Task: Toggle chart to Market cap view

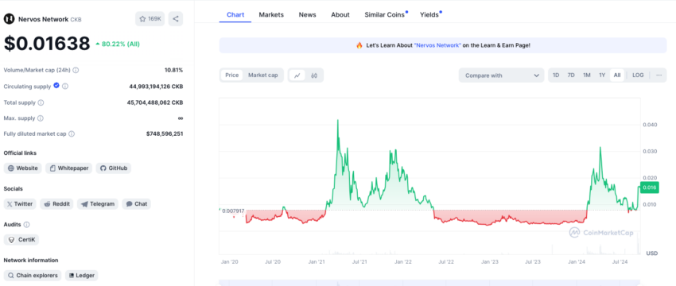Action: tap(263, 75)
